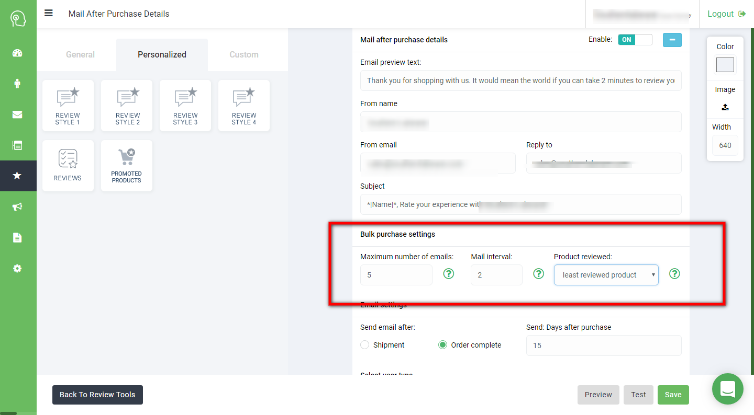Show help for Product reviewed
754x415 pixels.
674,273
